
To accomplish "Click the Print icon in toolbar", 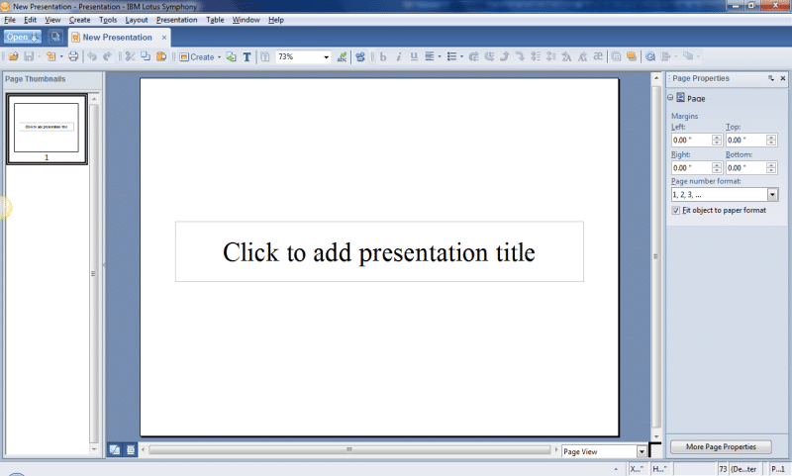I will pos(73,57).
